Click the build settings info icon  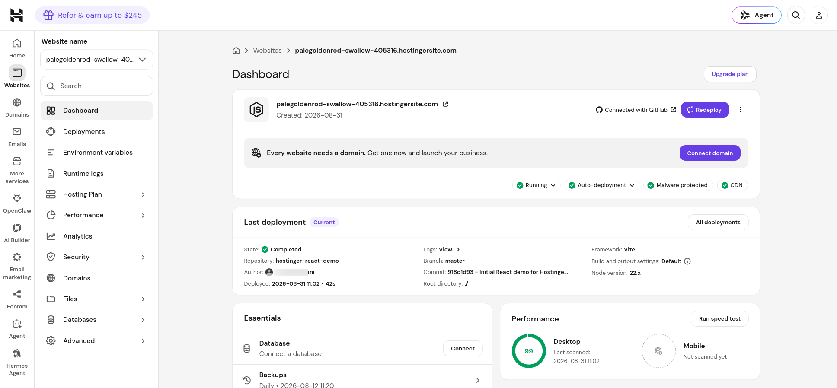click(687, 261)
